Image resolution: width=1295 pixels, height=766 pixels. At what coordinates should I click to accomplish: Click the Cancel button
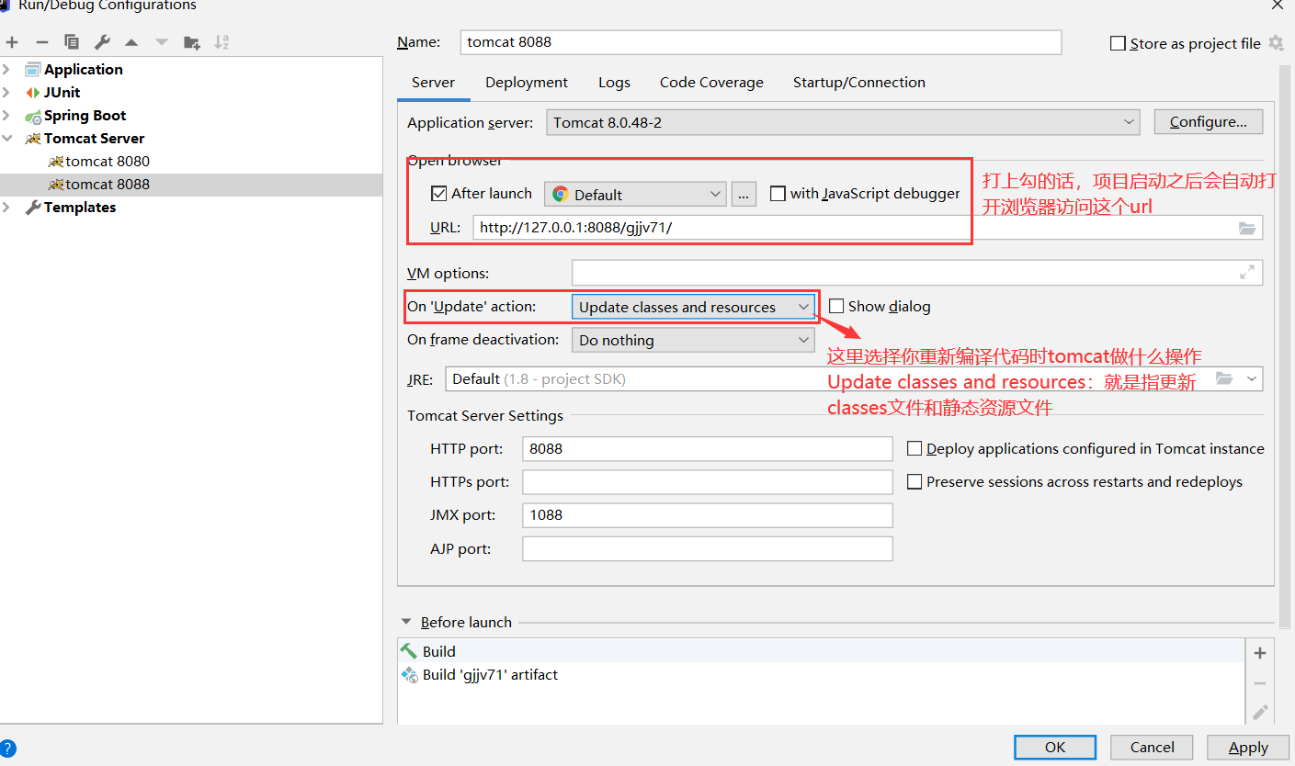tap(1152, 747)
